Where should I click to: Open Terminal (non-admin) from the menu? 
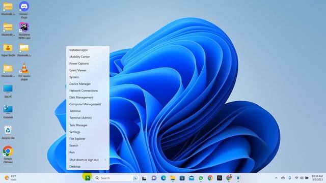click(88, 111)
